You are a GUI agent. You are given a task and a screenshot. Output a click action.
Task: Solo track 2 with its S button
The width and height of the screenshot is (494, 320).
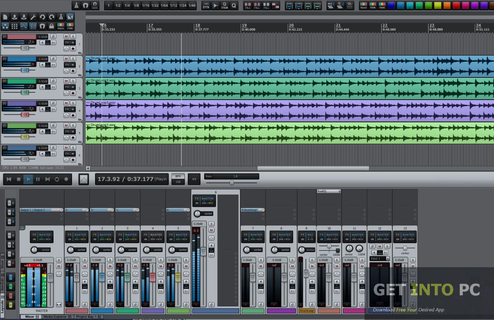point(73,58)
